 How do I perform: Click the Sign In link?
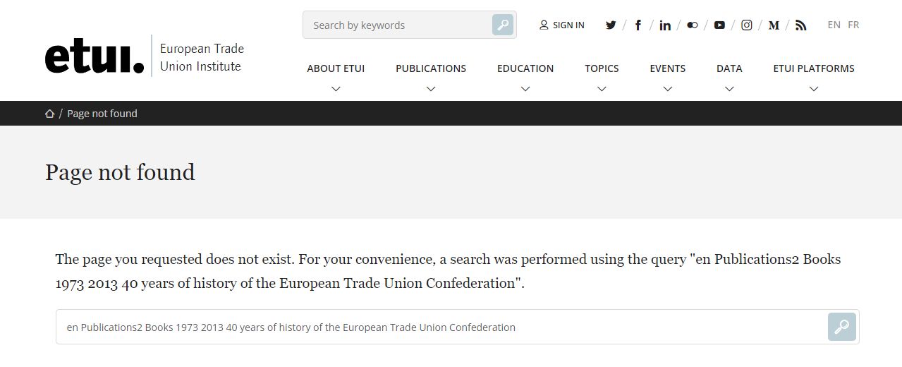[562, 25]
